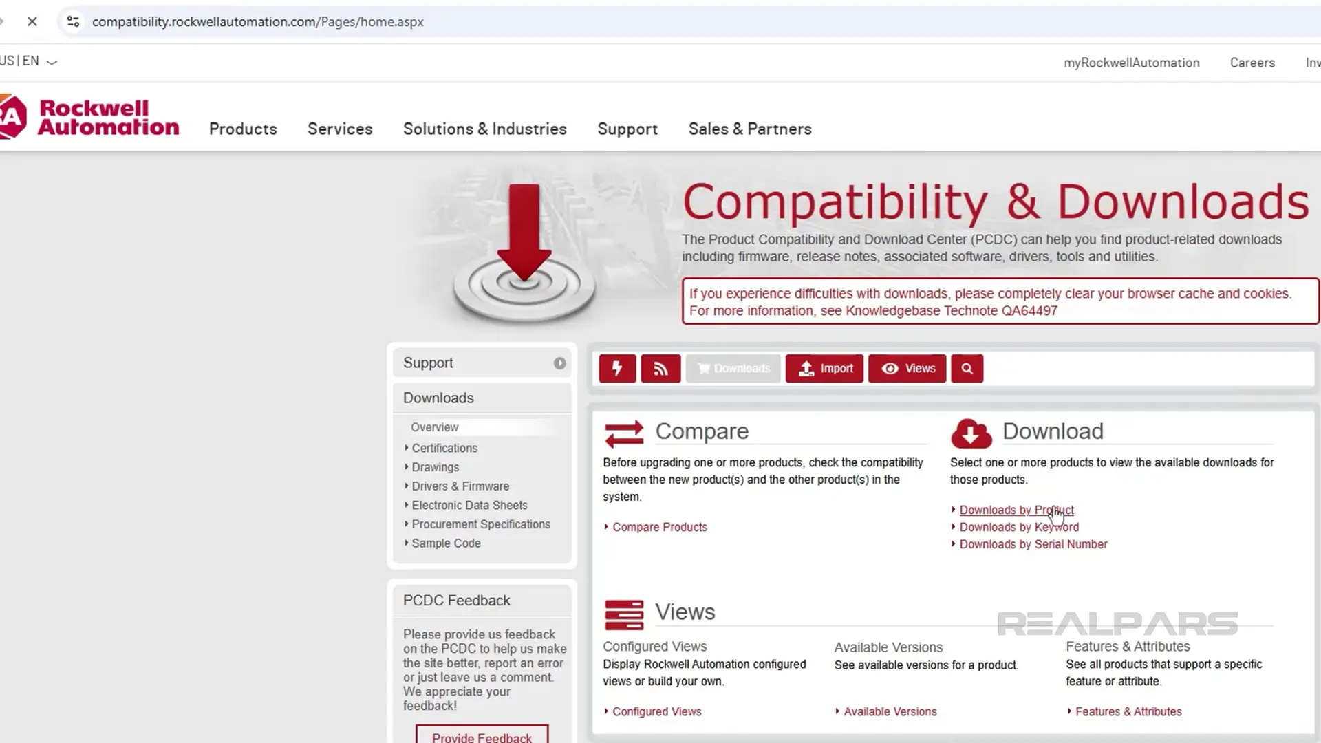The image size is (1321, 743).
Task: Click the Knowledgebase Technote QA64497 notice text
Action: pos(873,311)
